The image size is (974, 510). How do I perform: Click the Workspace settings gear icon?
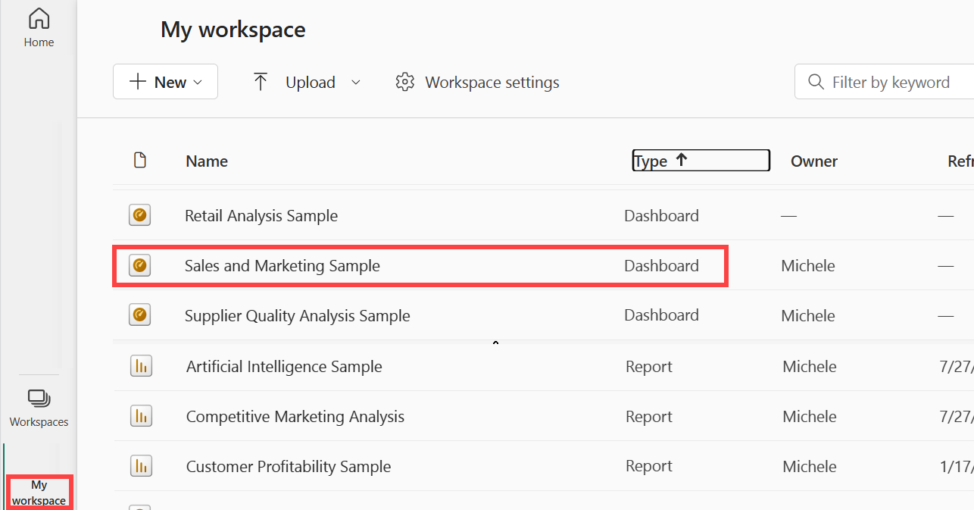tap(405, 82)
